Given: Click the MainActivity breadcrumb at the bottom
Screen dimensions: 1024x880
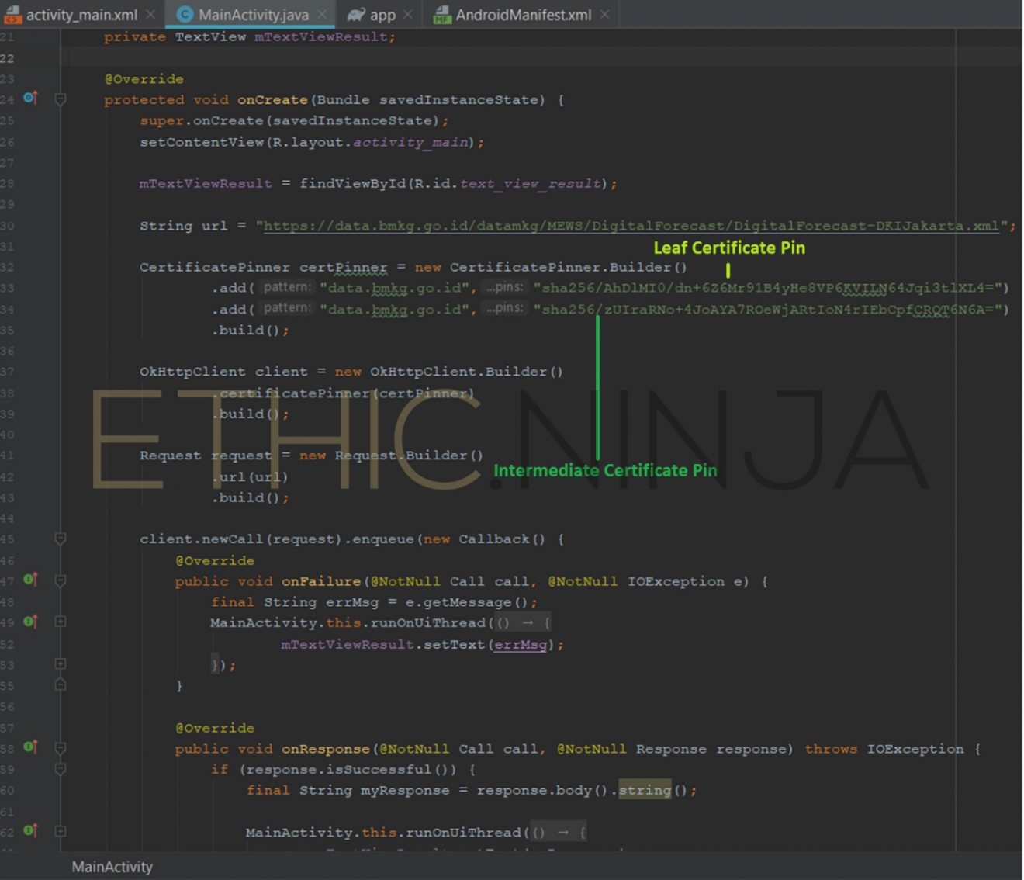Looking at the screenshot, I should pyautogui.click(x=112, y=867).
